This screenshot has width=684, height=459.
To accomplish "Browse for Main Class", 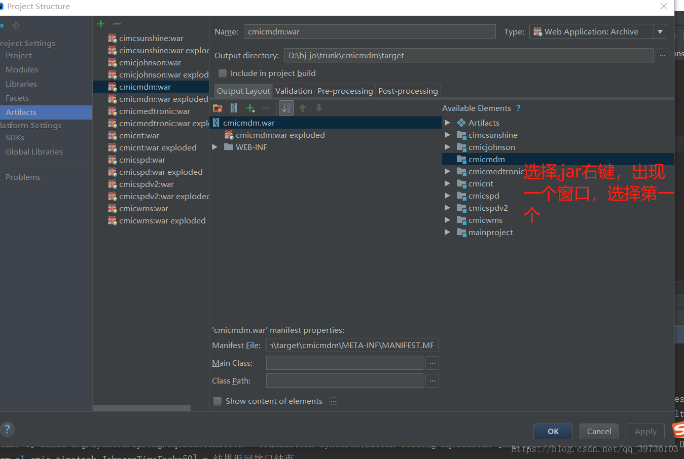I will point(432,363).
